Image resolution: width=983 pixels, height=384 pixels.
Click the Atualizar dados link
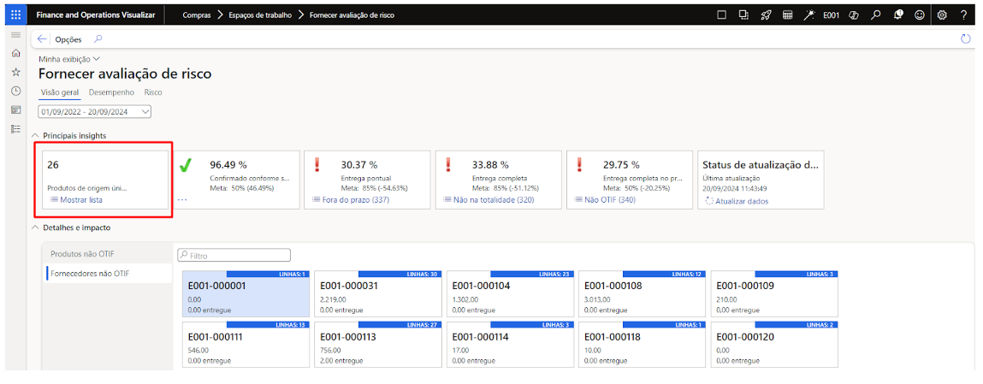pyautogui.click(x=741, y=201)
